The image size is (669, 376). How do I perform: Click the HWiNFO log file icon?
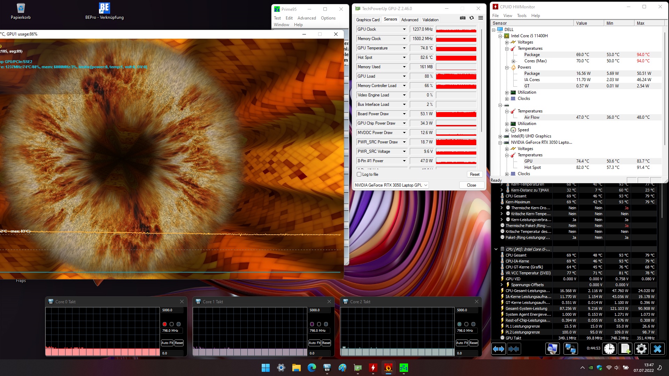[x=625, y=348]
